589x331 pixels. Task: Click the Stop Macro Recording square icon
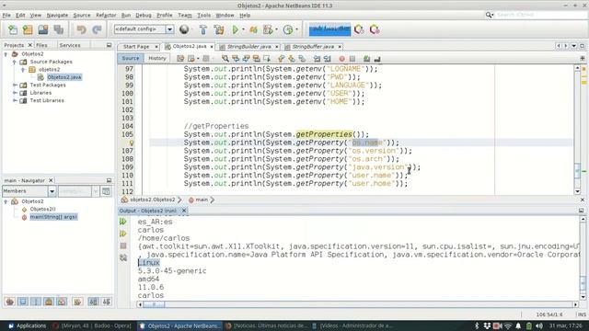coord(352,59)
